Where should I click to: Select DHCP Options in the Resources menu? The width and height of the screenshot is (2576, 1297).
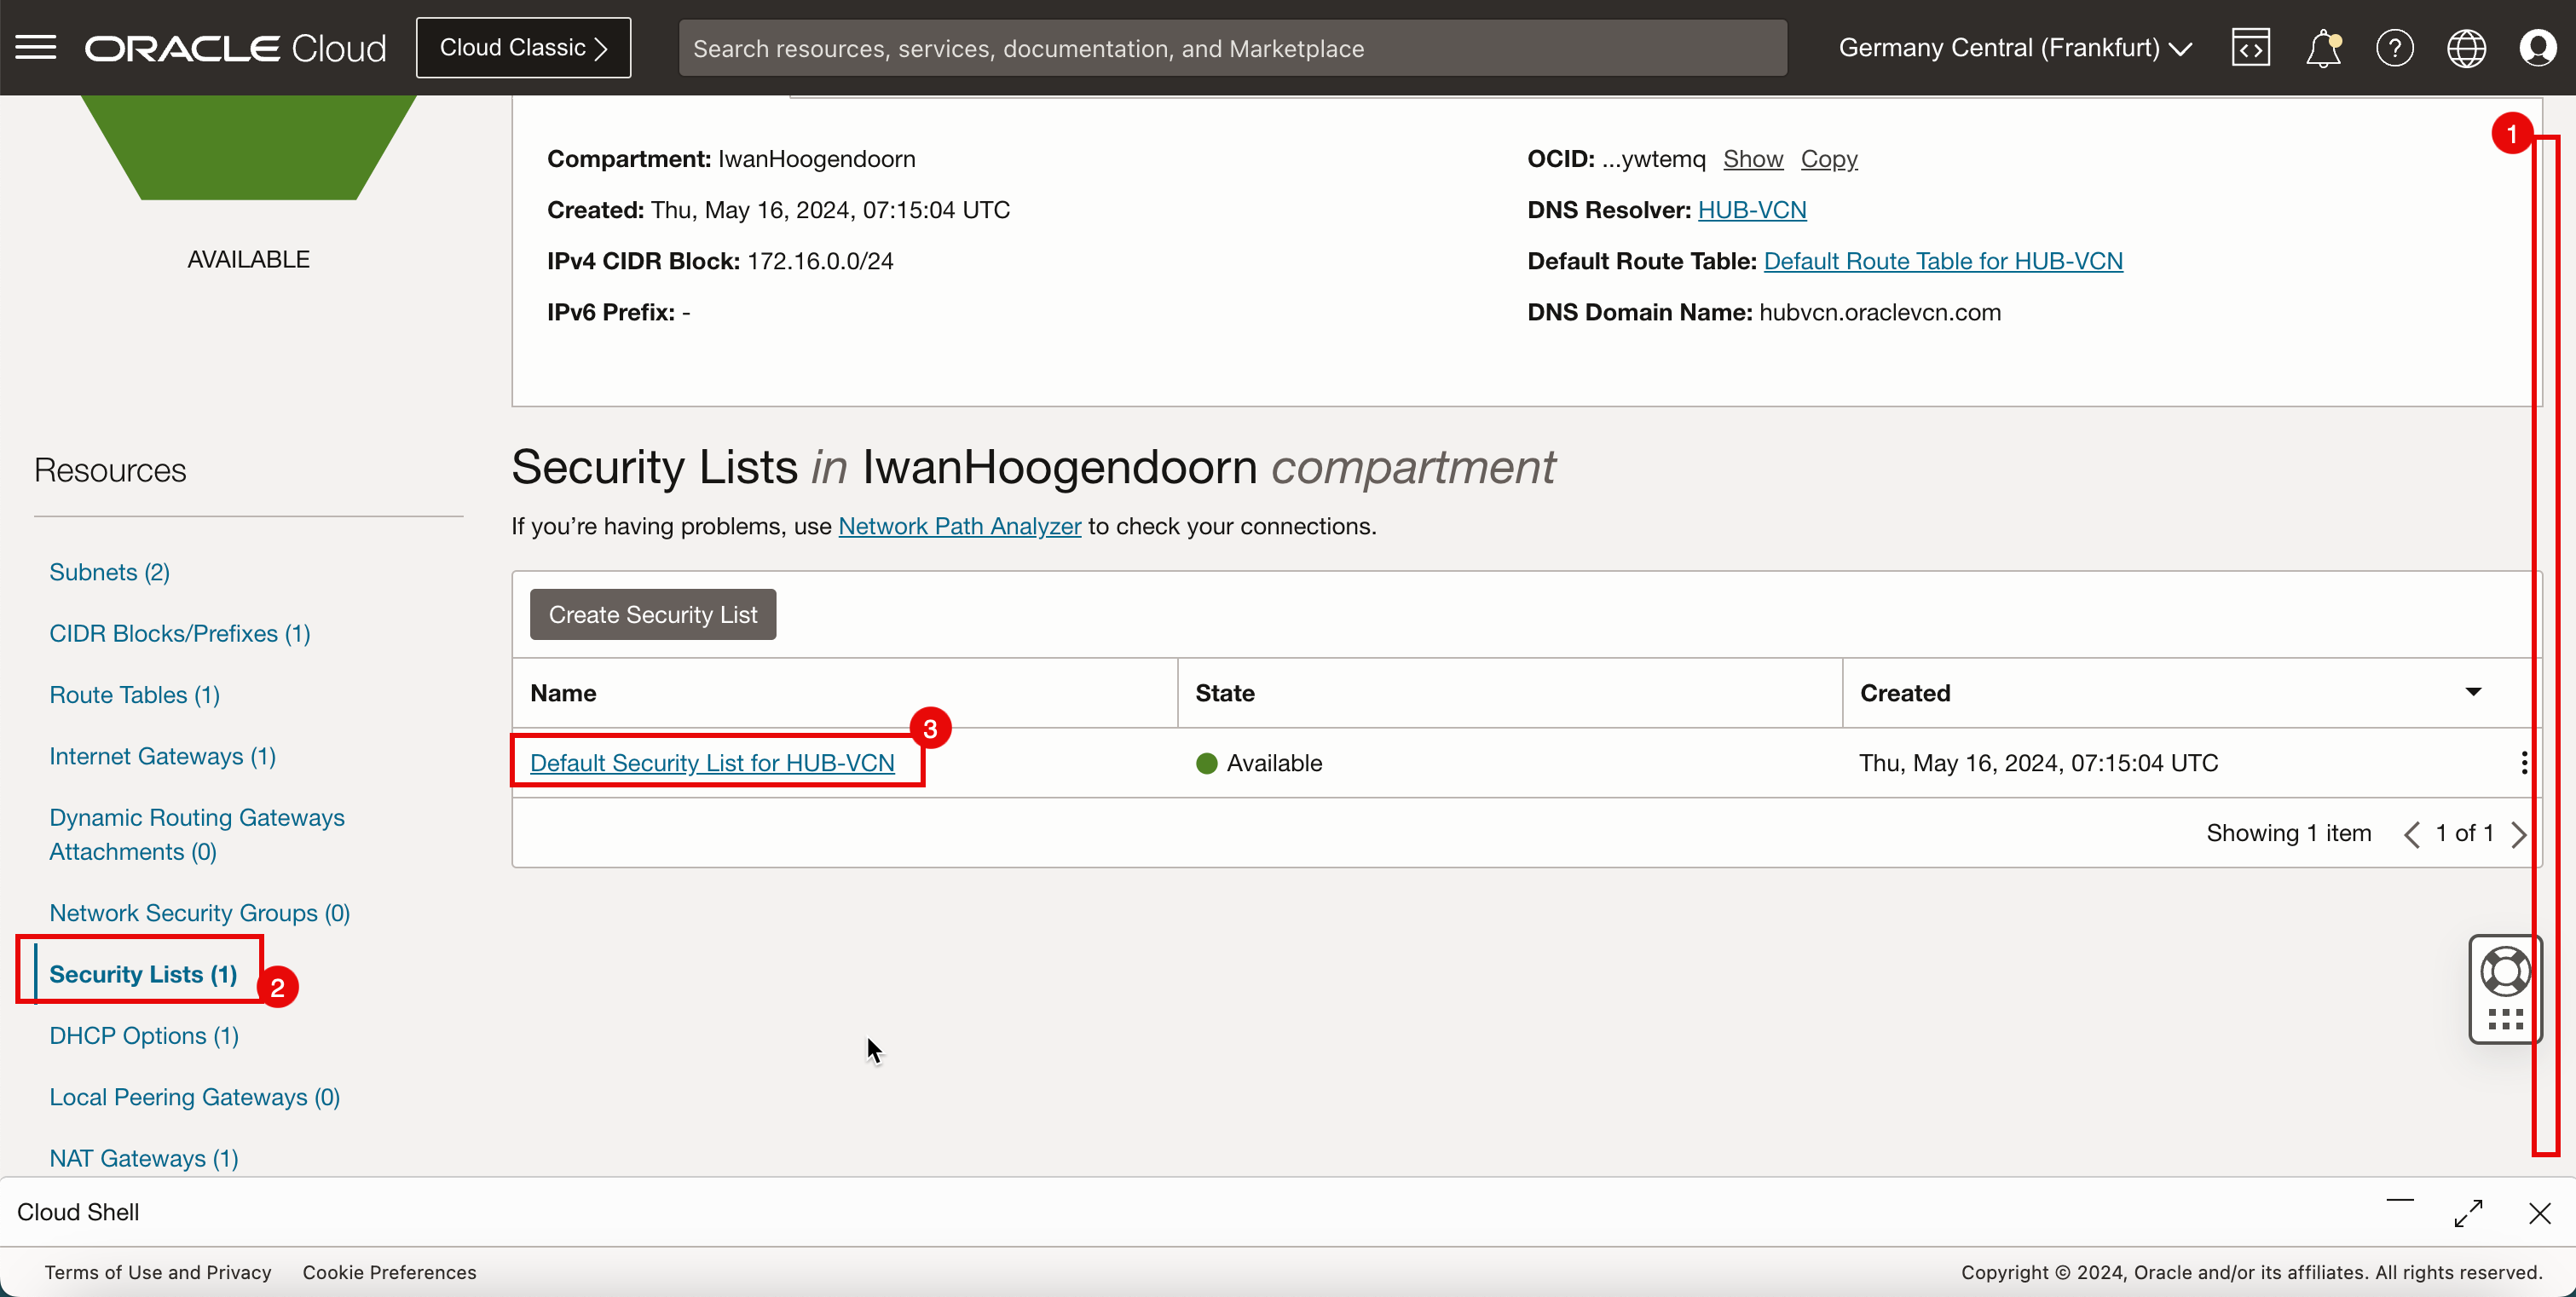pyautogui.click(x=146, y=1034)
